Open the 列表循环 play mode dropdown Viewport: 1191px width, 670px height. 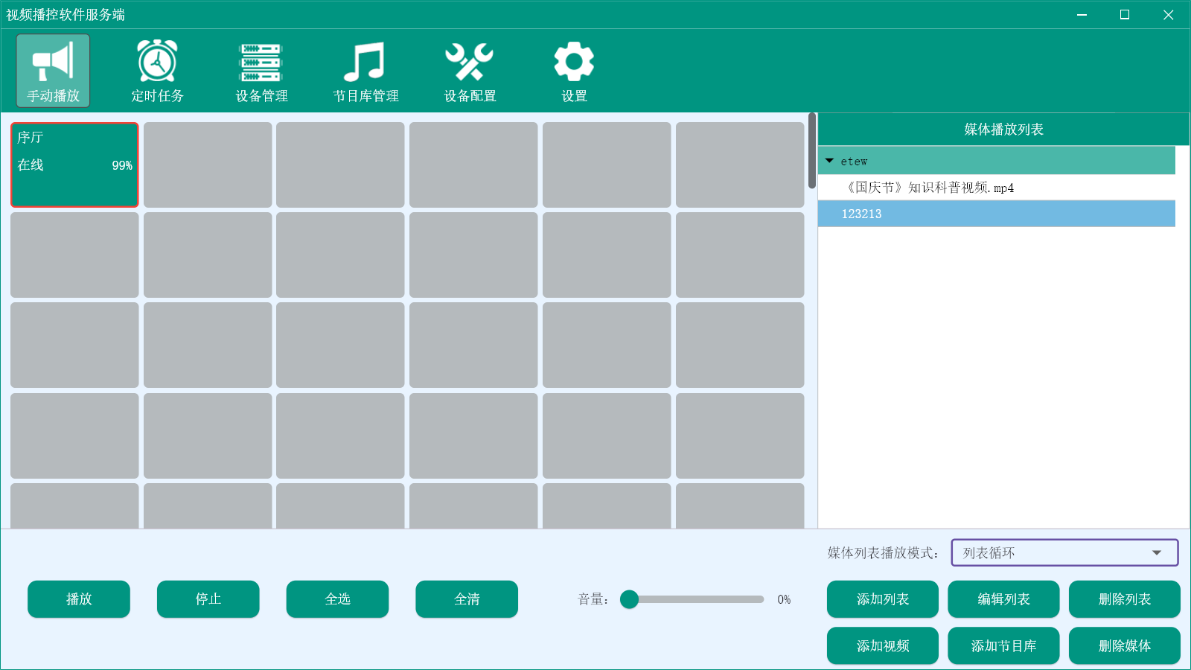click(1064, 552)
